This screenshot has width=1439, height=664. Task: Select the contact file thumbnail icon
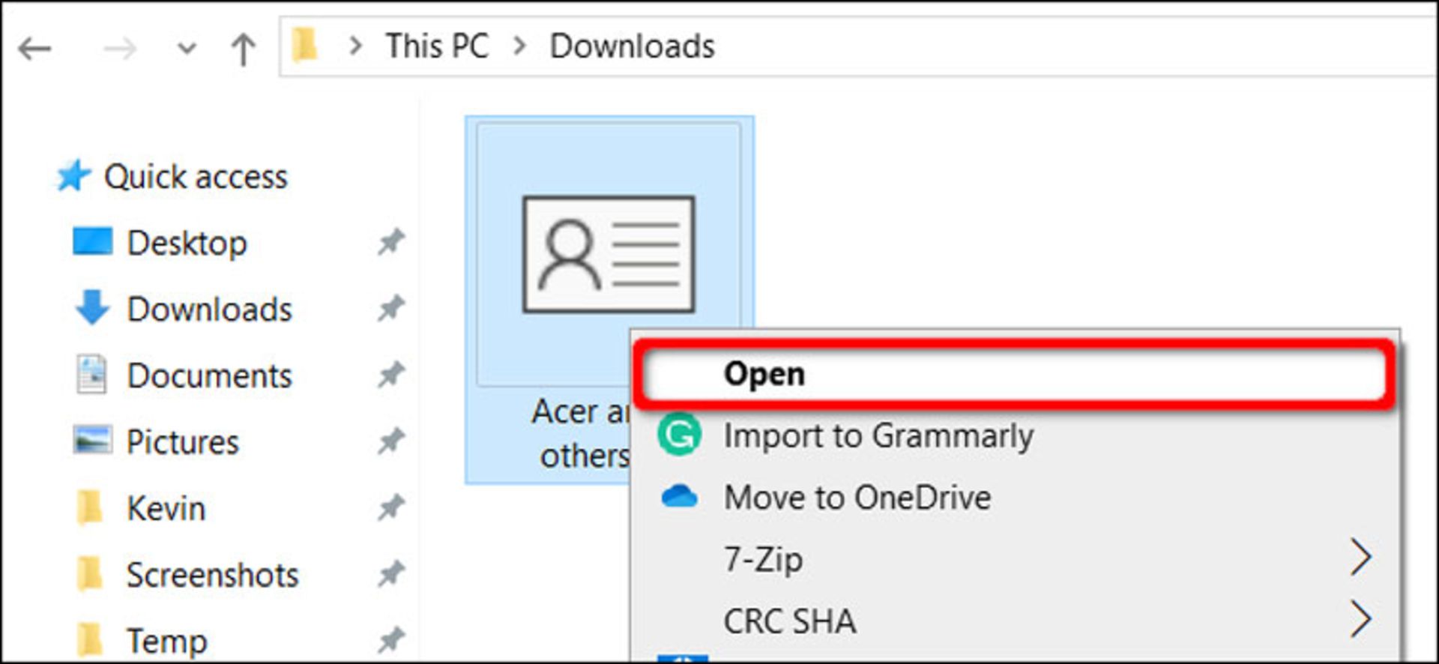(609, 254)
